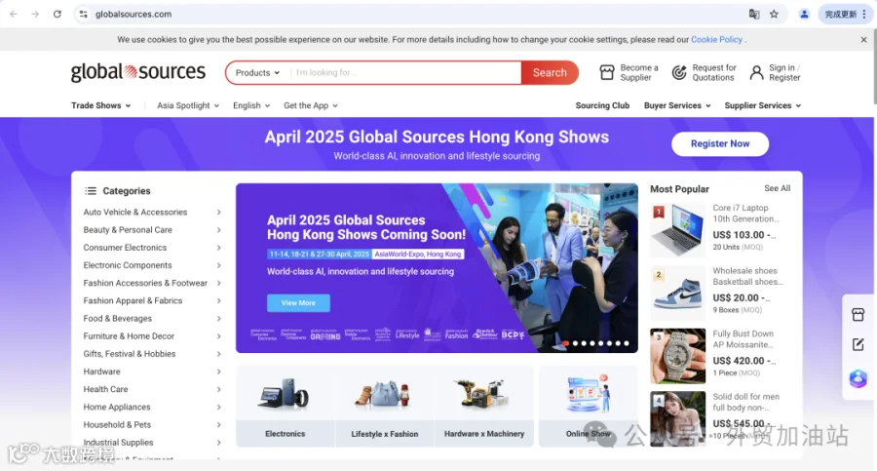Select Furniture & Home Decor category

tap(129, 336)
